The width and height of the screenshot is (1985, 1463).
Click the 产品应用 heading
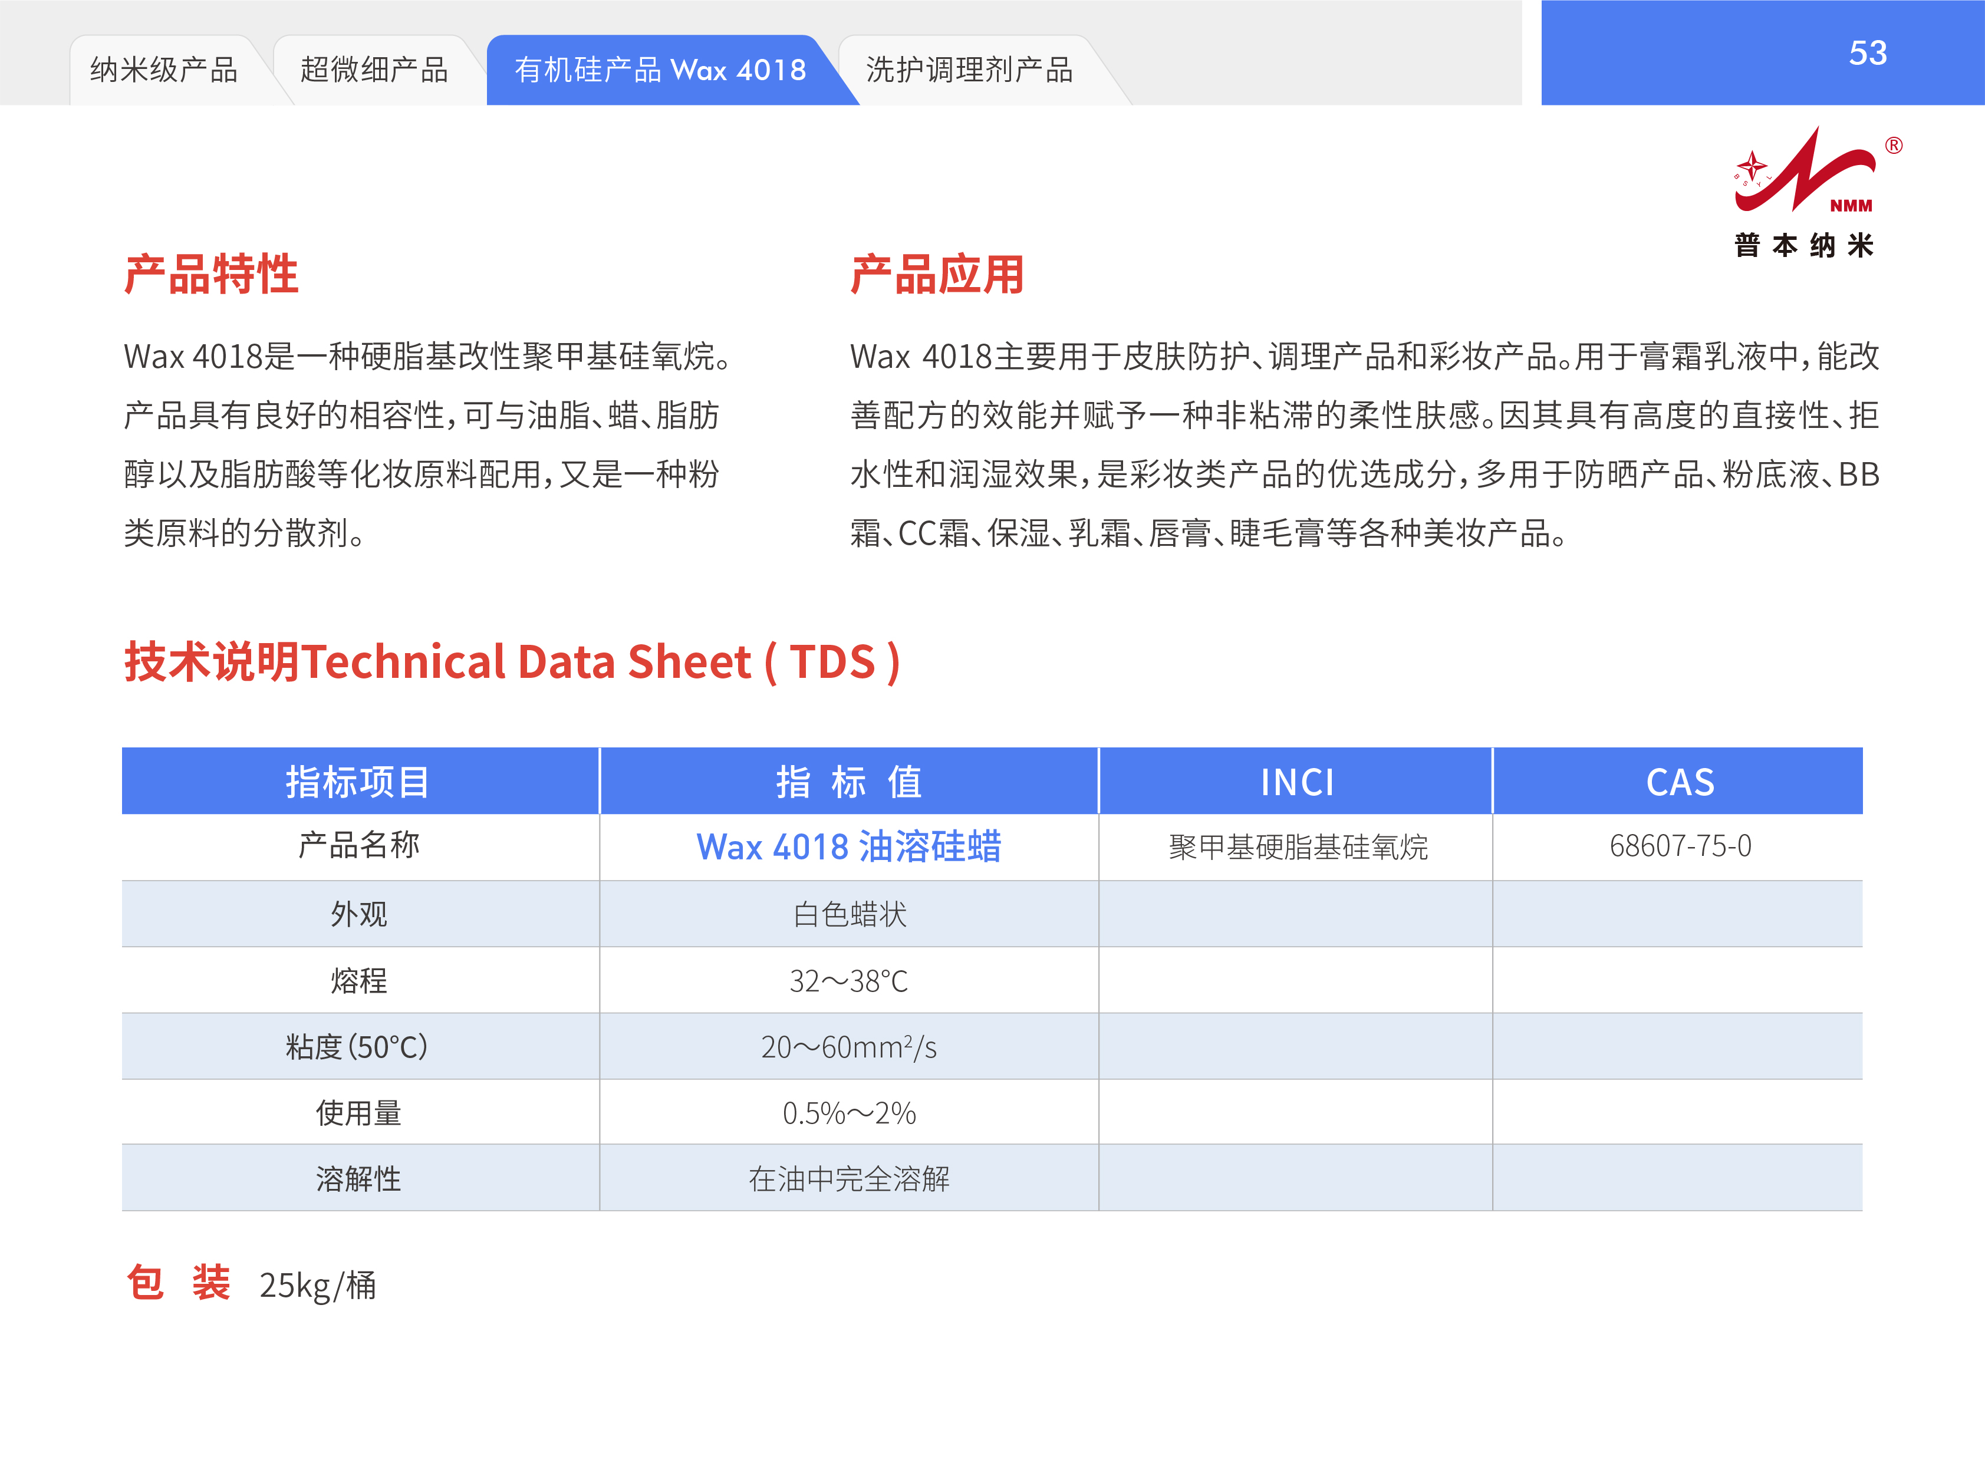coord(937,274)
